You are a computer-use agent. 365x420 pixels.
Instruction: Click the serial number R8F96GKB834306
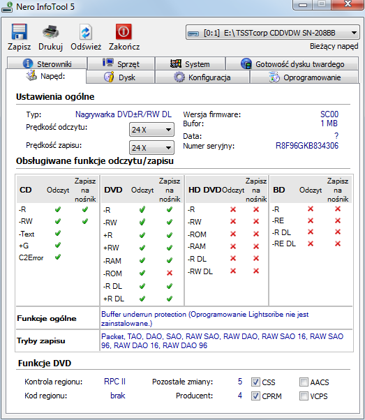click(307, 146)
